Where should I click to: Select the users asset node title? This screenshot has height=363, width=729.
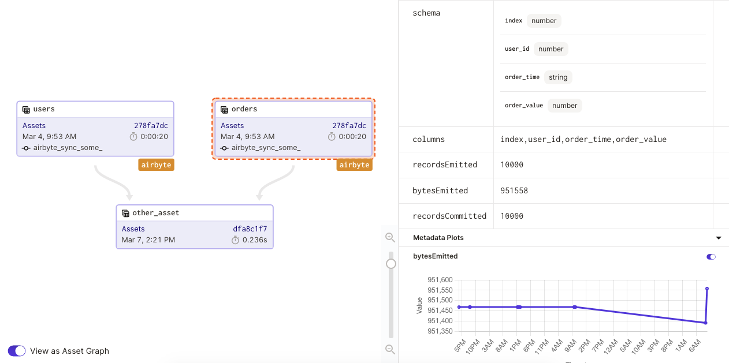(44, 109)
